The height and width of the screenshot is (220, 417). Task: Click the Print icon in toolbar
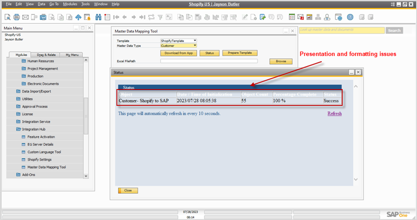click(x=17, y=17)
